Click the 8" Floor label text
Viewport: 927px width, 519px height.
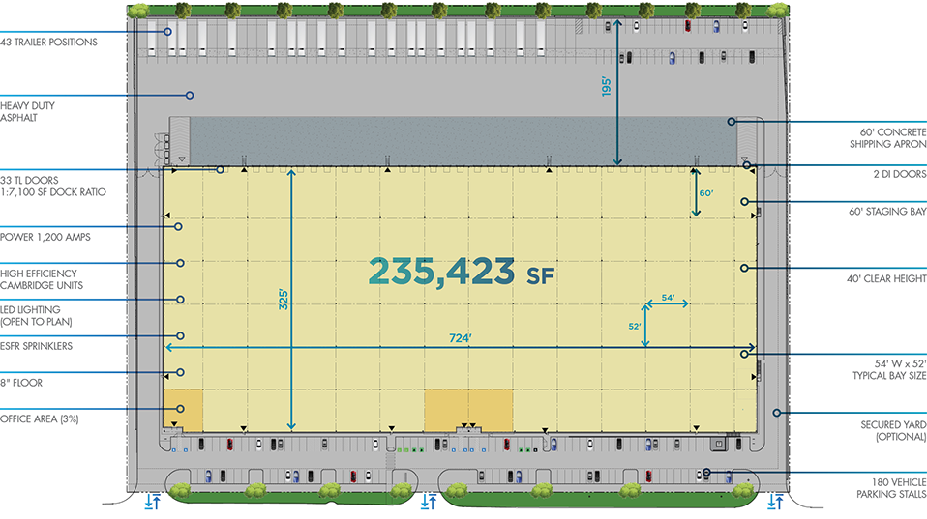(x=22, y=382)
